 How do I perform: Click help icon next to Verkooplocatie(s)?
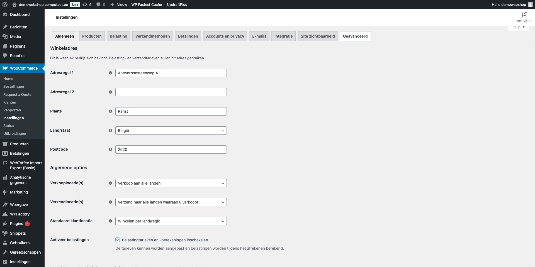pyautogui.click(x=110, y=183)
